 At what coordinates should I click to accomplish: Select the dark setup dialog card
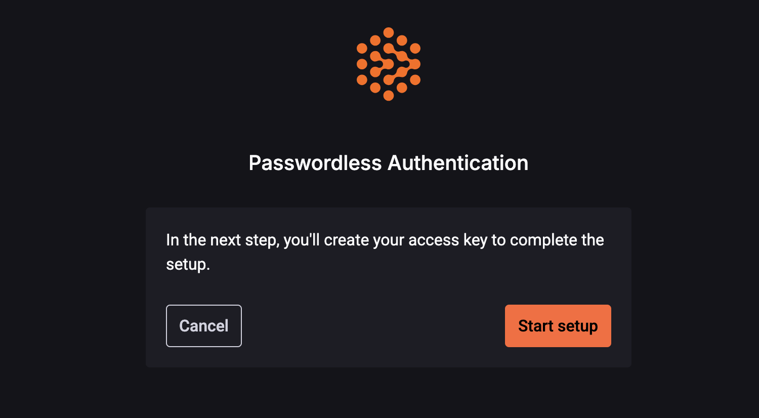[389, 287]
